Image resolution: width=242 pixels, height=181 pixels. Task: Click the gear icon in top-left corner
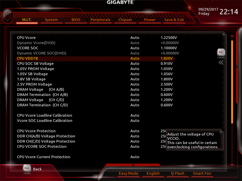(7, 16)
